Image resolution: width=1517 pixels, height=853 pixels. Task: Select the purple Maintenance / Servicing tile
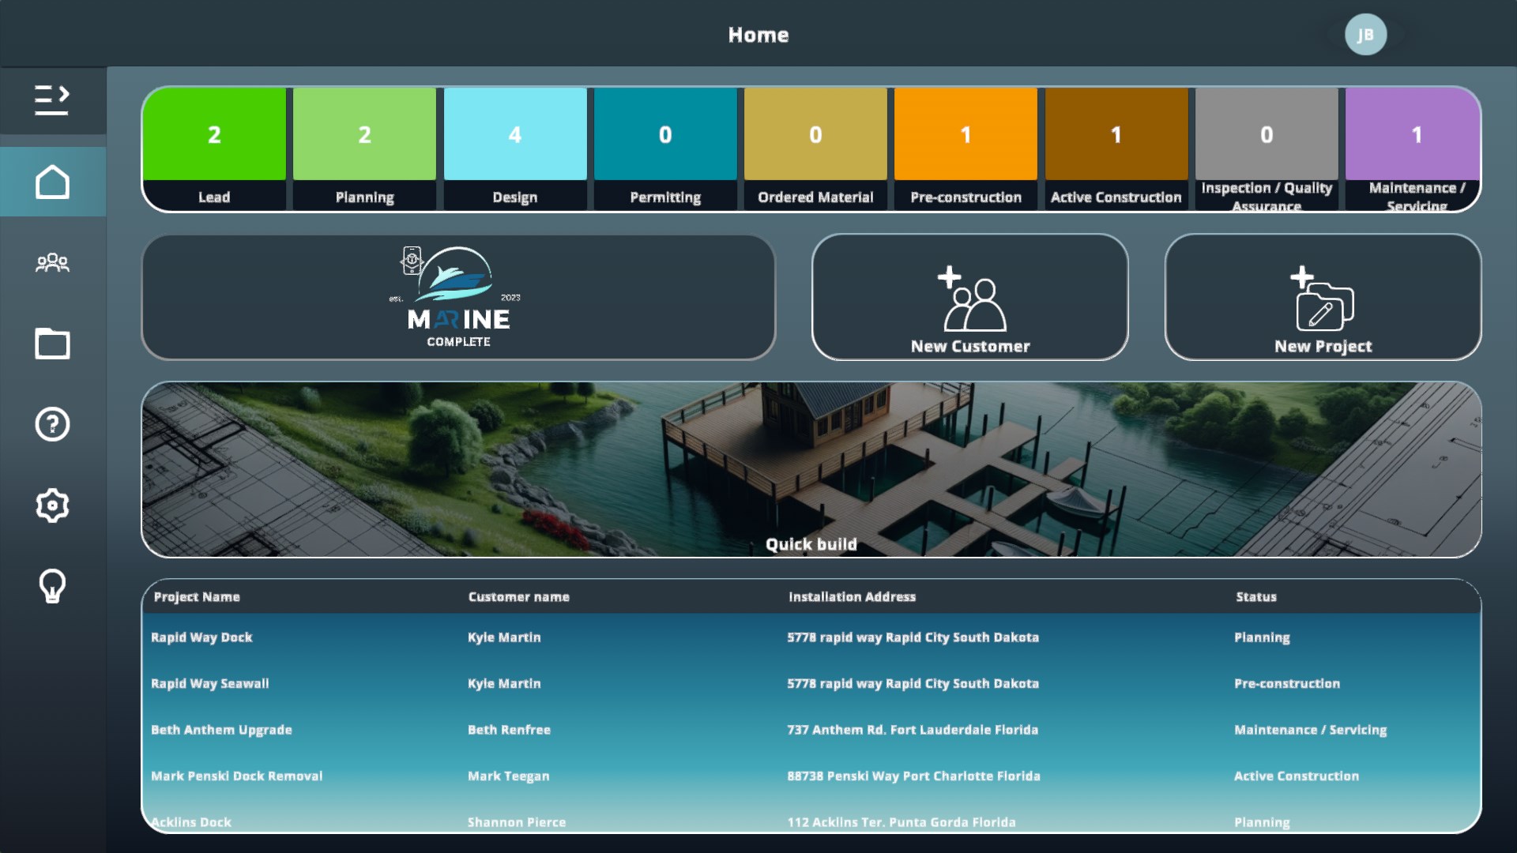[x=1414, y=148]
